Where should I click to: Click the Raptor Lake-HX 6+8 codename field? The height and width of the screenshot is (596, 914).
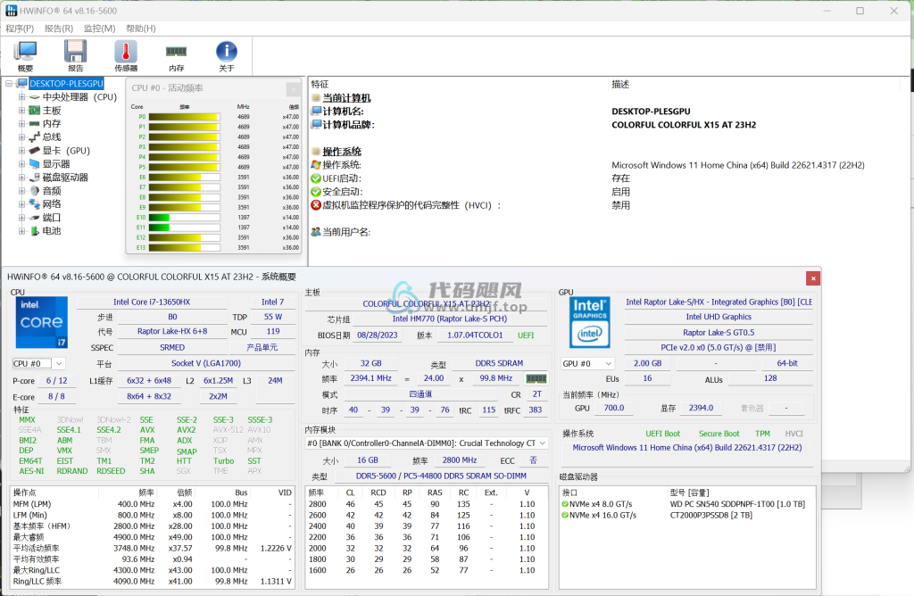172,331
